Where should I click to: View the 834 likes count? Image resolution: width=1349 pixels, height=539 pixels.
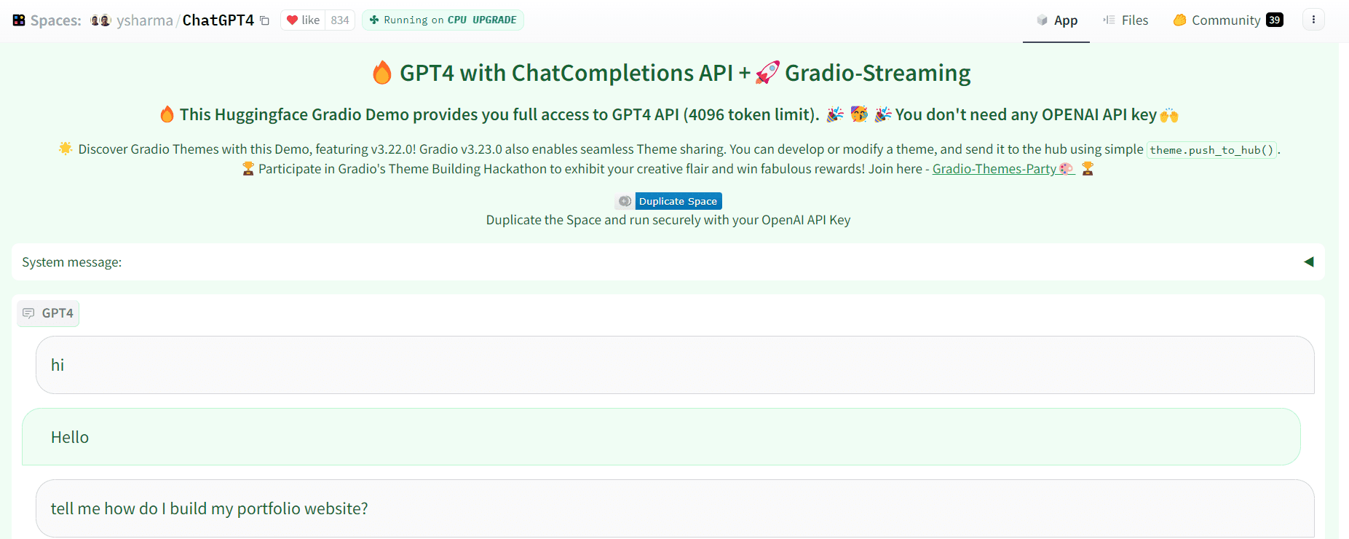click(x=340, y=20)
